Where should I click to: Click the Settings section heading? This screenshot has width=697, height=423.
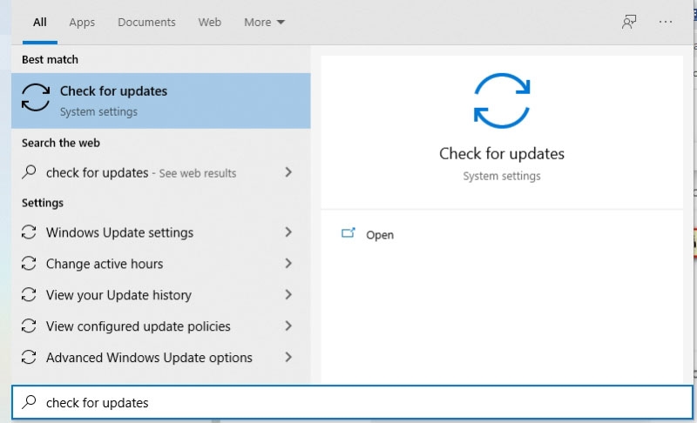(43, 203)
